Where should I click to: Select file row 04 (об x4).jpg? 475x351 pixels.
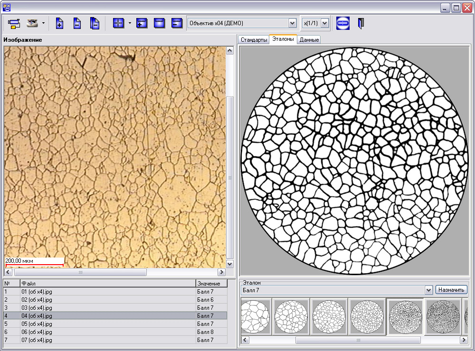coord(115,315)
